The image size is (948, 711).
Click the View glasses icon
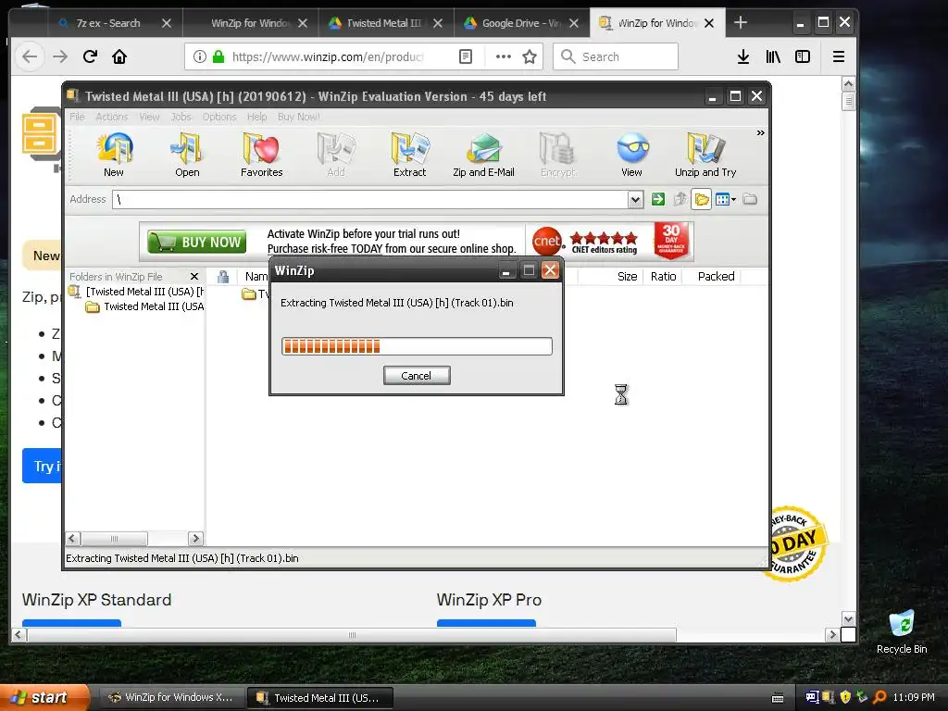[631, 155]
